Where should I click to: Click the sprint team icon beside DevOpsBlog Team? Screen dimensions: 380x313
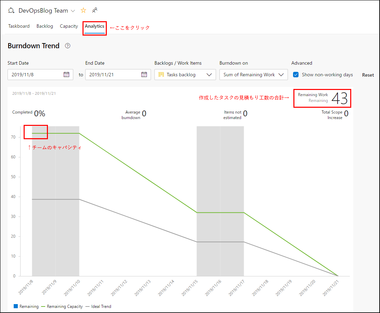11,11
